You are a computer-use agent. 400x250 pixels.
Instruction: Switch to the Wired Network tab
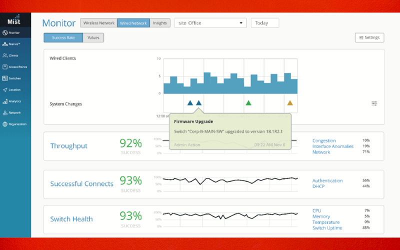coord(133,23)
